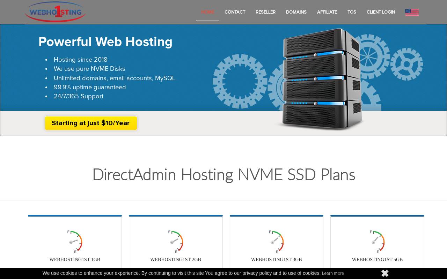Open the Reseller menu item

265,12
